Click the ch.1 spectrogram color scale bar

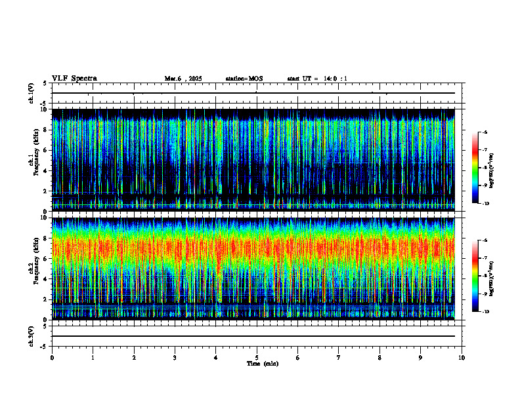pos(475,168)
